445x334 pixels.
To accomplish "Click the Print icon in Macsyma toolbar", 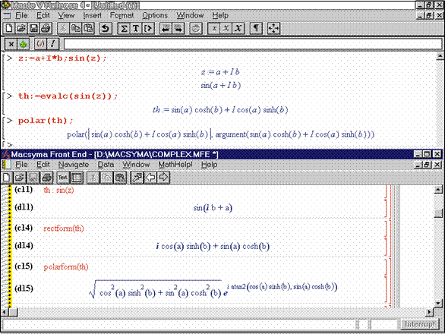I will tap(47, 178).
